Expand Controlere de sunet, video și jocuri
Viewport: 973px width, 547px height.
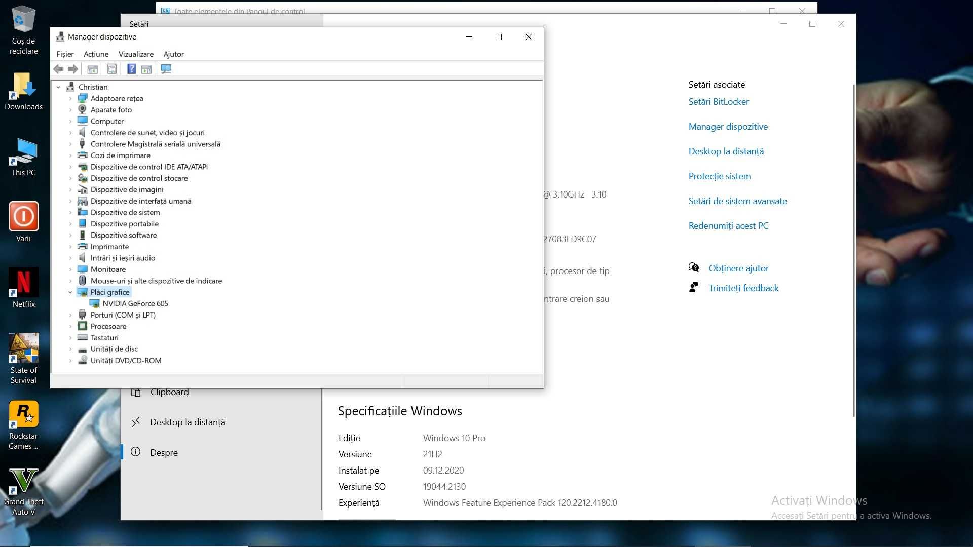(70, 133)
